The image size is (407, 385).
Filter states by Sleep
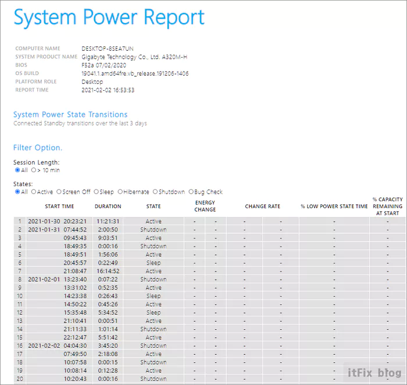point(97,191)
